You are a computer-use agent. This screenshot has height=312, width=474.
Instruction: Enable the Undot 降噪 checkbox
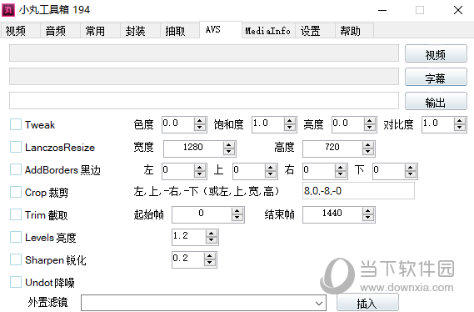click(16, 282)
